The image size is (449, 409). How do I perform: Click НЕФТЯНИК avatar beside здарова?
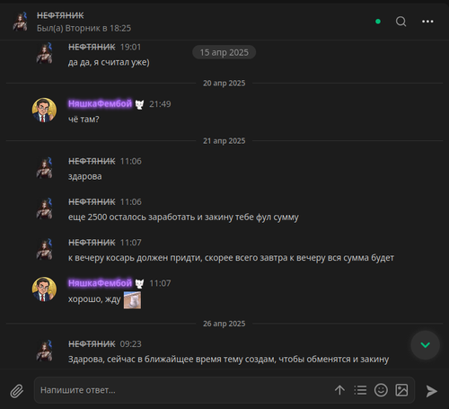pos(44,167)
